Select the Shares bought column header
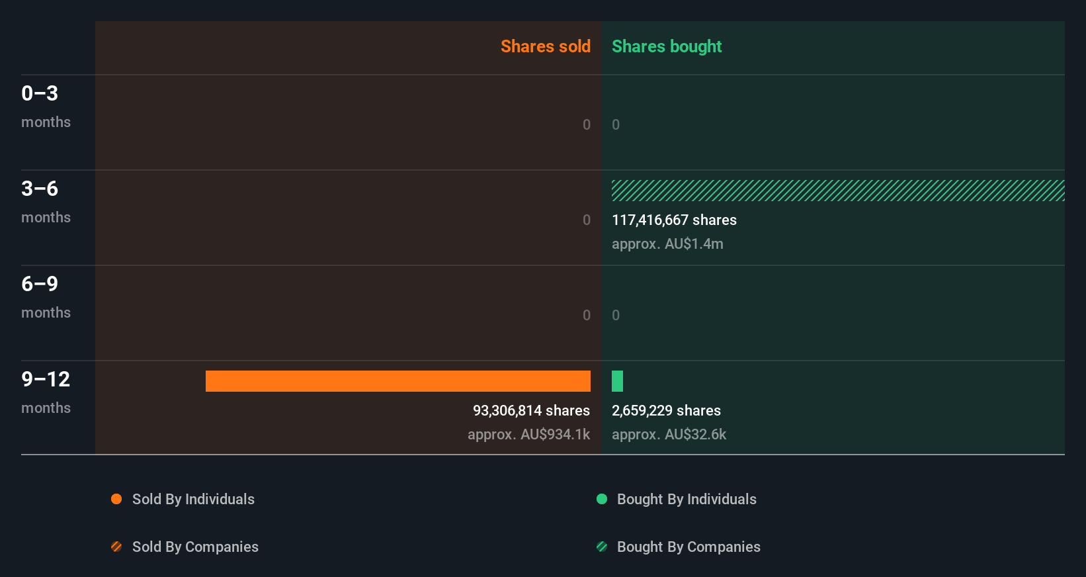The height and width of the screenshot is (577, 1086). pos(667,46)
